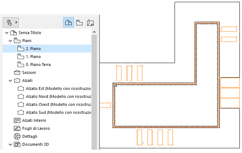Screen dimensions: 242x153
Task: Collapse the Alzati folder
Action: click(x=10, y=80)
